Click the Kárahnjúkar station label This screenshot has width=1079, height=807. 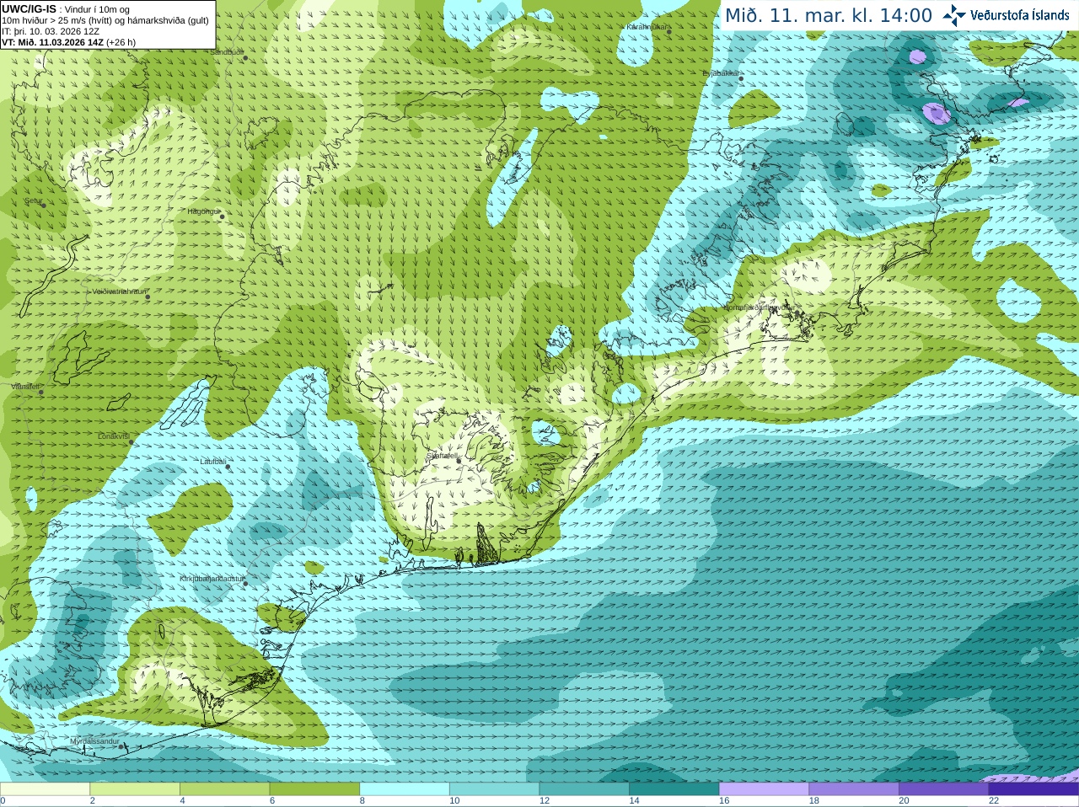(647, 27)
